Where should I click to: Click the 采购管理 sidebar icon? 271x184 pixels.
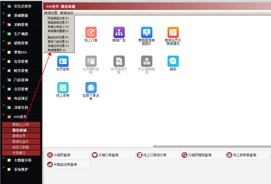click(x=9, y=24)
